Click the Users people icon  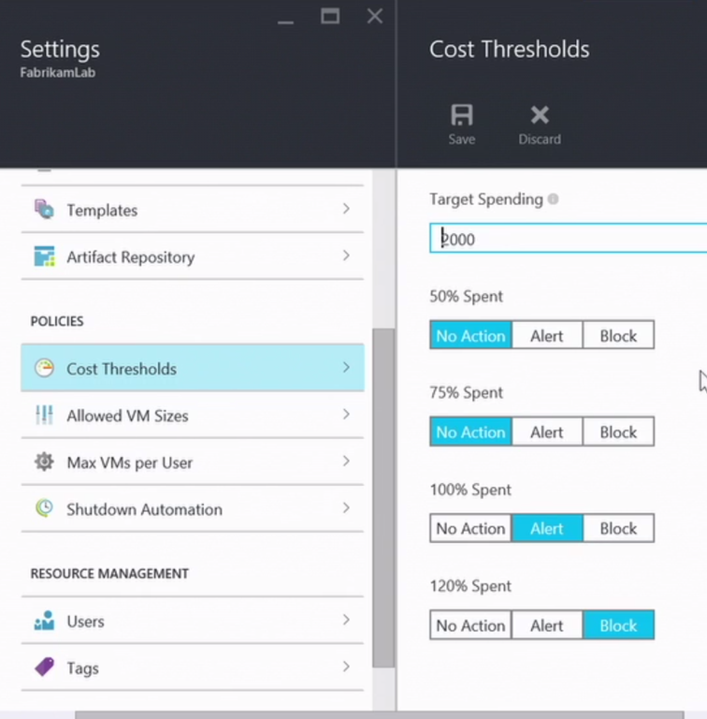(44, 621)
